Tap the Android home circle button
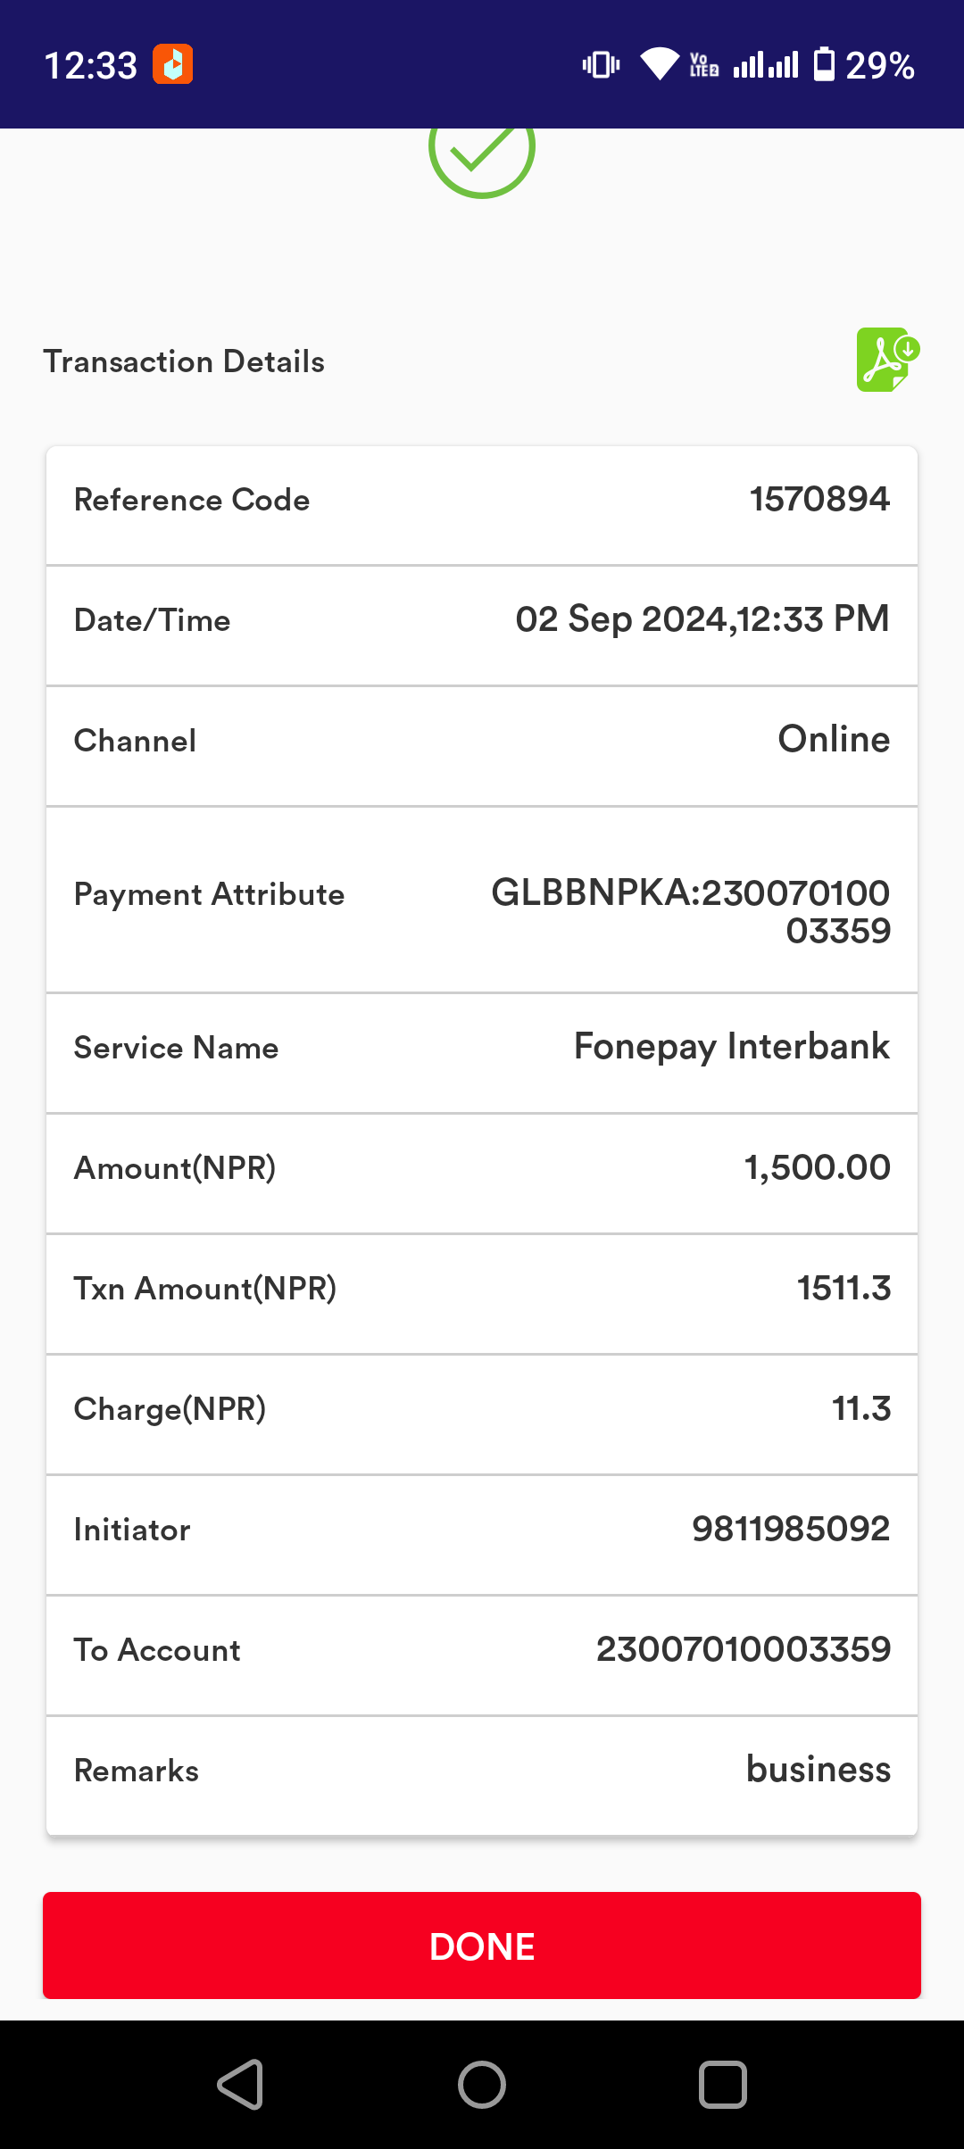The height and width of the screenshot is (2149, 964). (x=482, y=2085)
